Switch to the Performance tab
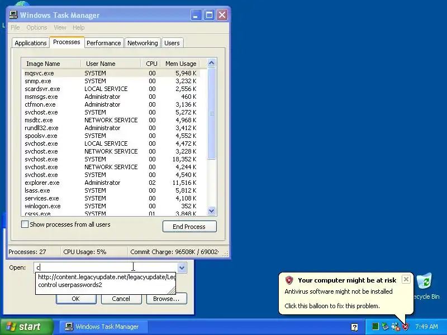447x335 pixels. [x=104, y=43]
